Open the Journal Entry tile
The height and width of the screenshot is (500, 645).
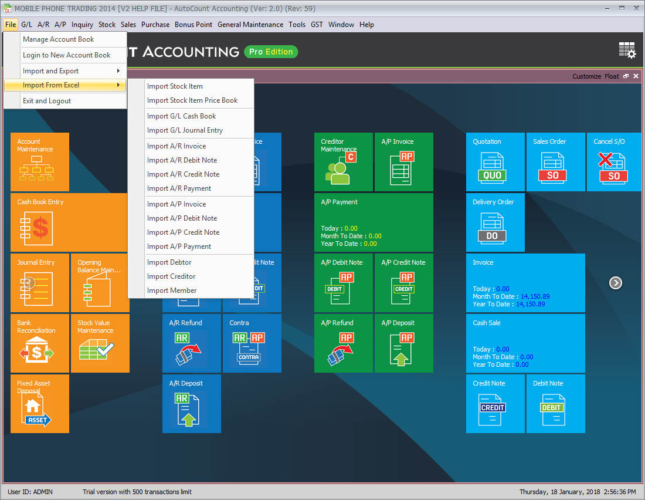pyautogui.click(x=40, y=283)
